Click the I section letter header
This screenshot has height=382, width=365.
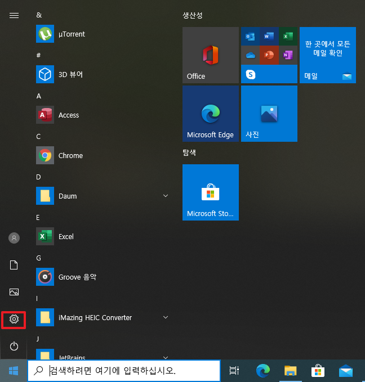coord(37,298)
